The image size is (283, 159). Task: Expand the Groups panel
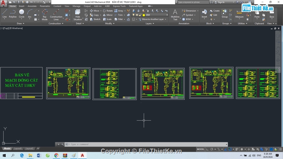[x=227, y=24]
